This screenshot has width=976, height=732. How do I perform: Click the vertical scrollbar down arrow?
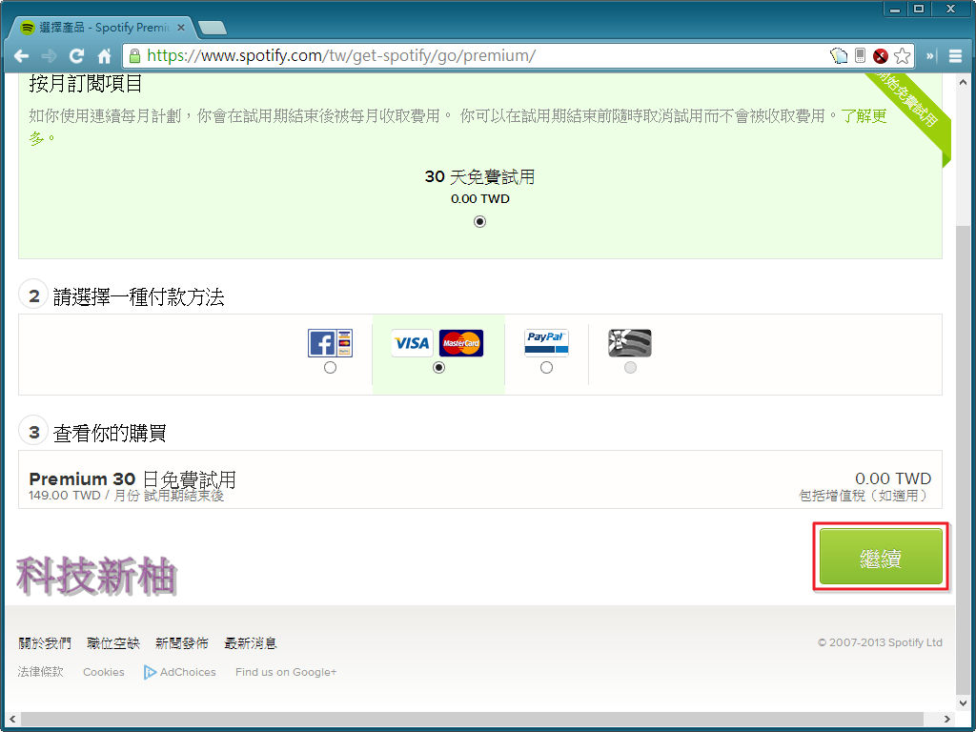tap(963, 703)
